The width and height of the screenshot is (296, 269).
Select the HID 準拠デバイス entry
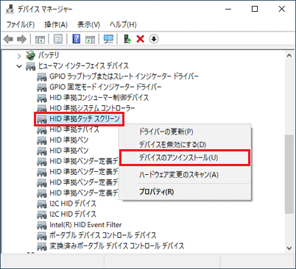click(74, 129)
